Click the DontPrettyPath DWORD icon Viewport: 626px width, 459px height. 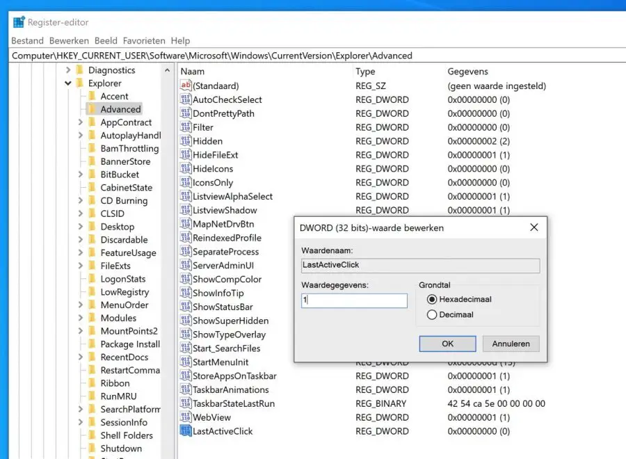pyautogui.click(x=186, y=113)
